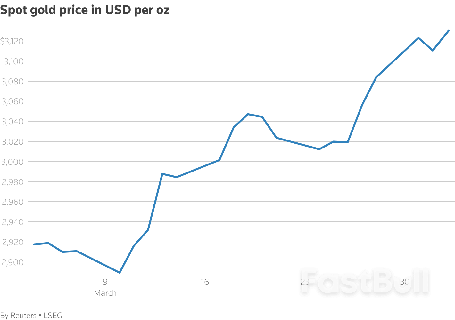455x320 pixels.
Task: Click the 3,020 y-axis label
Action: (13, 142)
